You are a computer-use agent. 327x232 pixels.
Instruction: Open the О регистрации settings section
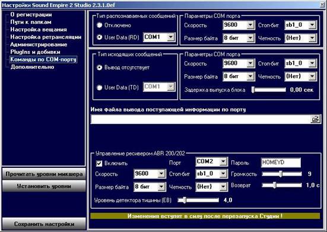click(31, 15)
